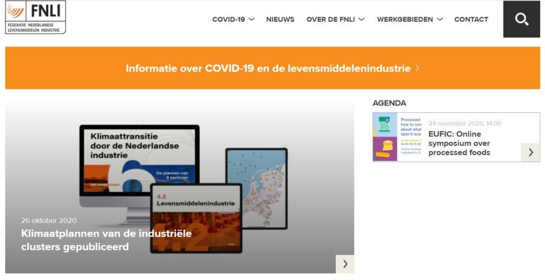Select WERKGEBIEDEN in the navigation bar

point(404,20)
